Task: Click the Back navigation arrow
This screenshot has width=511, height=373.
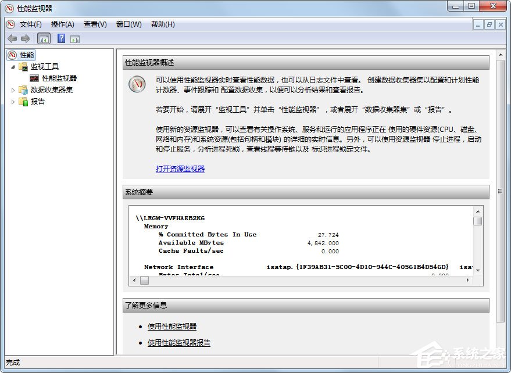Action: click(12, 38)
